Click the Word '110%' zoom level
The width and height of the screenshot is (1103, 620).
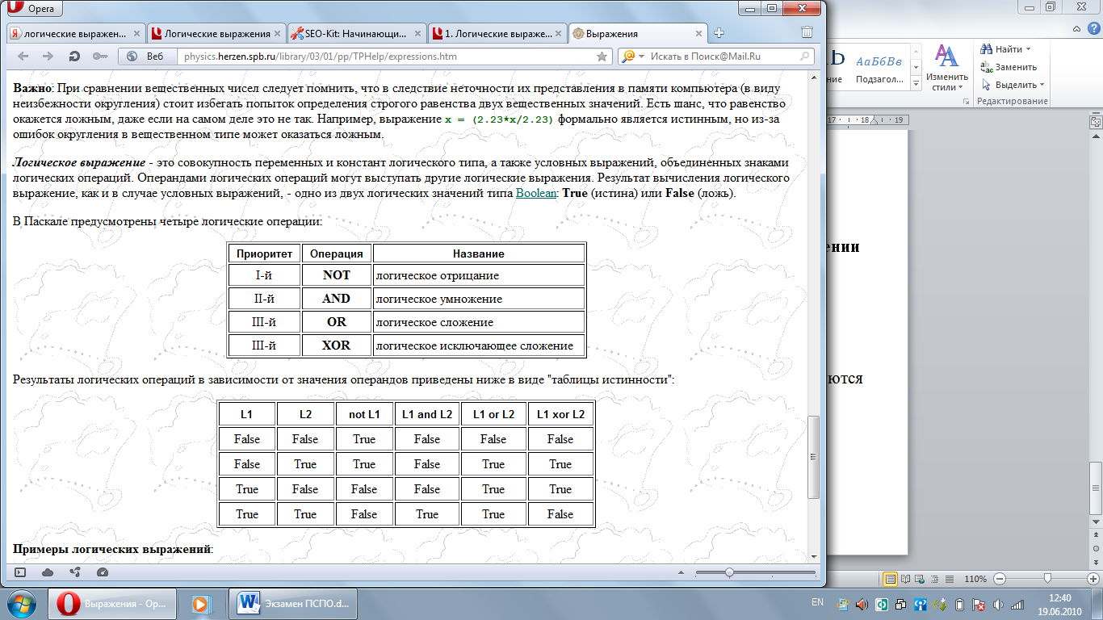[975, 579]
